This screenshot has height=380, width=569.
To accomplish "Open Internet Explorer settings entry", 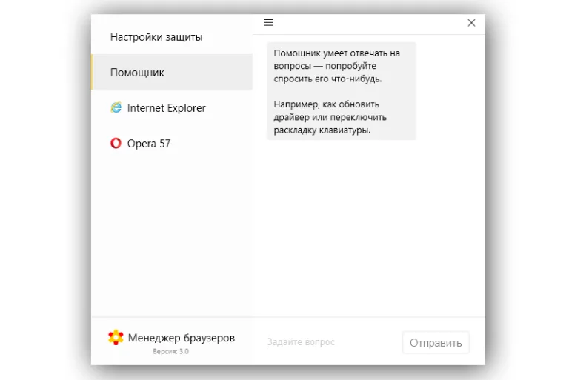I will pos(172,108).
